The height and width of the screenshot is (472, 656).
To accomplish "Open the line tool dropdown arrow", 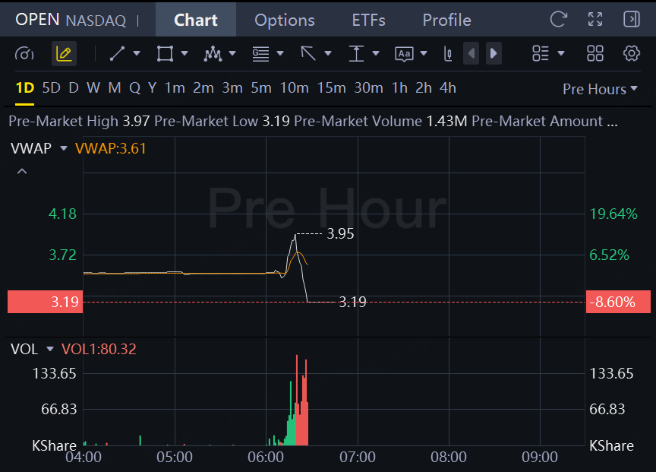I will pyautogui.click(x=137, y=54).
